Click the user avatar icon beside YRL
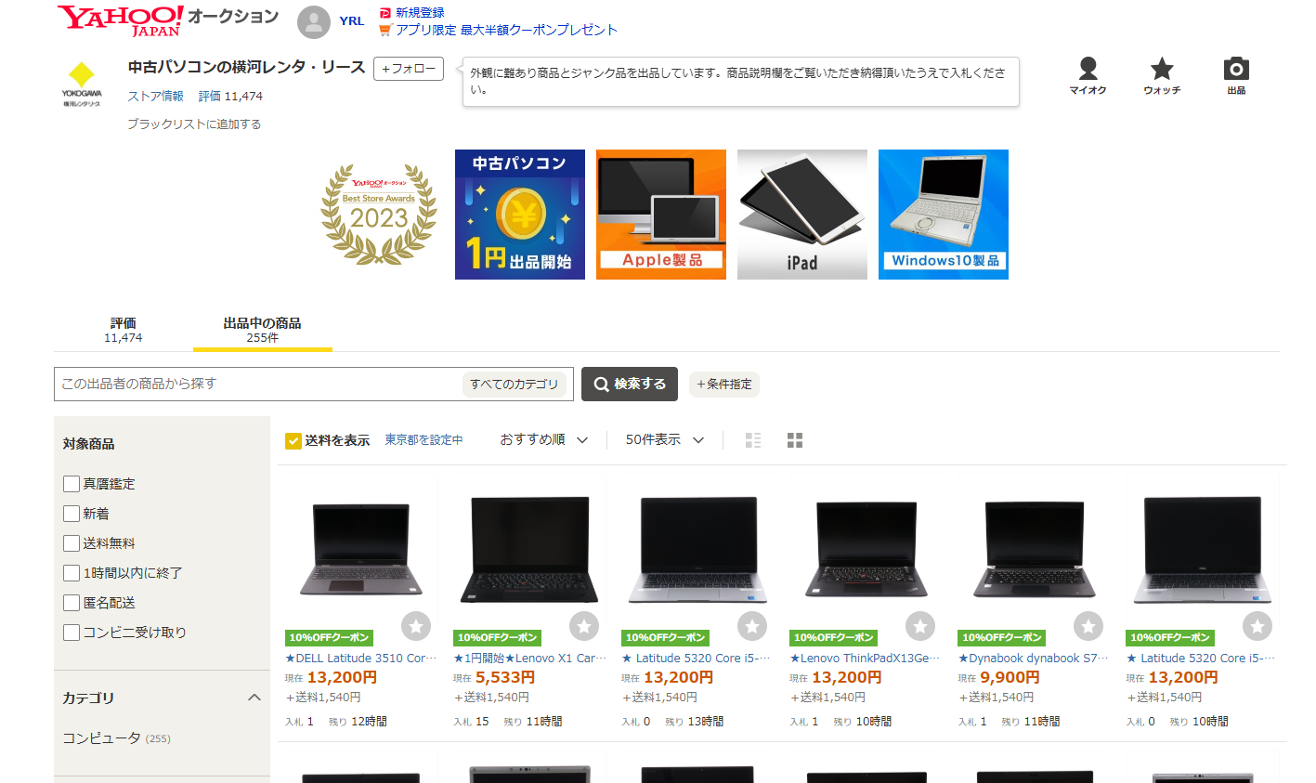 pyautogui.click(x=314, y=22)
